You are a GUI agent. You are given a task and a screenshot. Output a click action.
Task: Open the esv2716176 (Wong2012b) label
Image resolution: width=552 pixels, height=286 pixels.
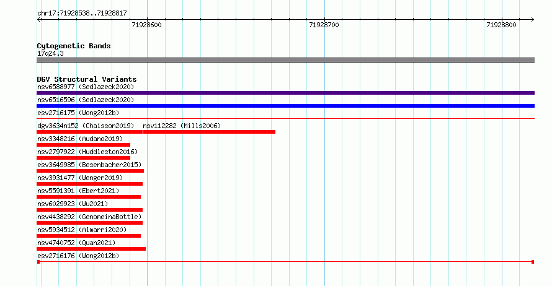click(x=78, y=256)
